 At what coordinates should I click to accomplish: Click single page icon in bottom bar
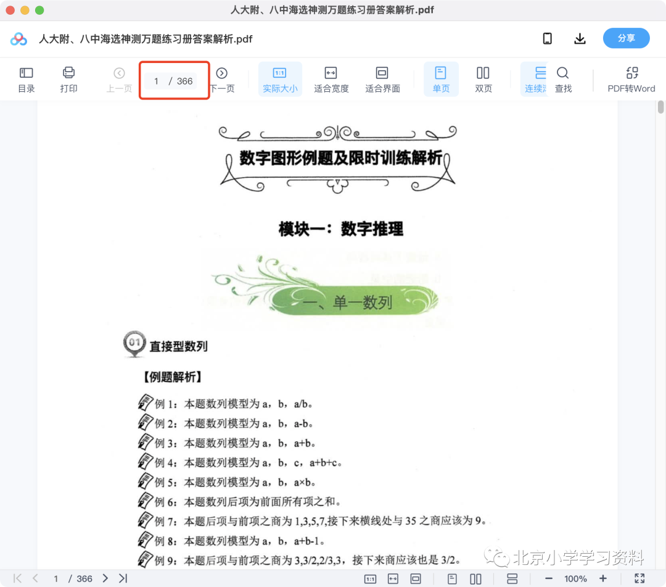453,579
